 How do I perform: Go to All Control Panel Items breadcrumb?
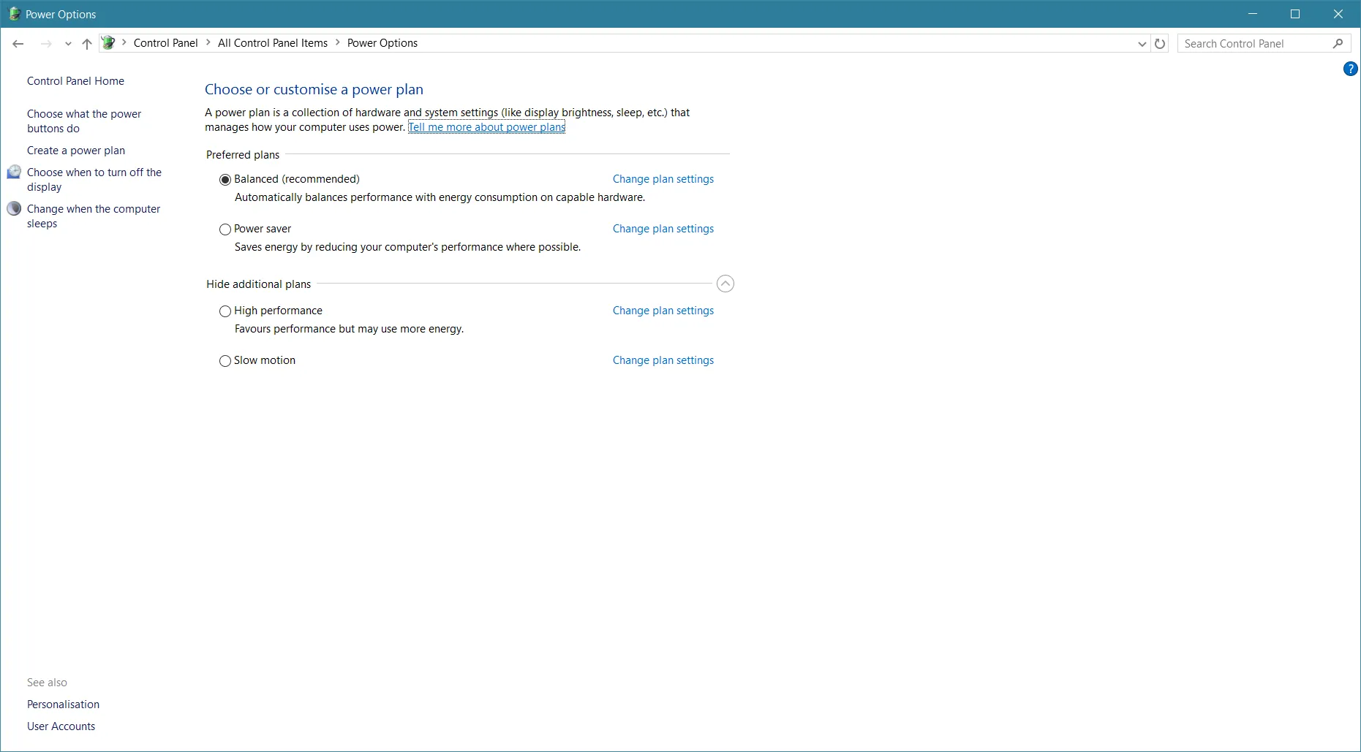pos(272,43)
